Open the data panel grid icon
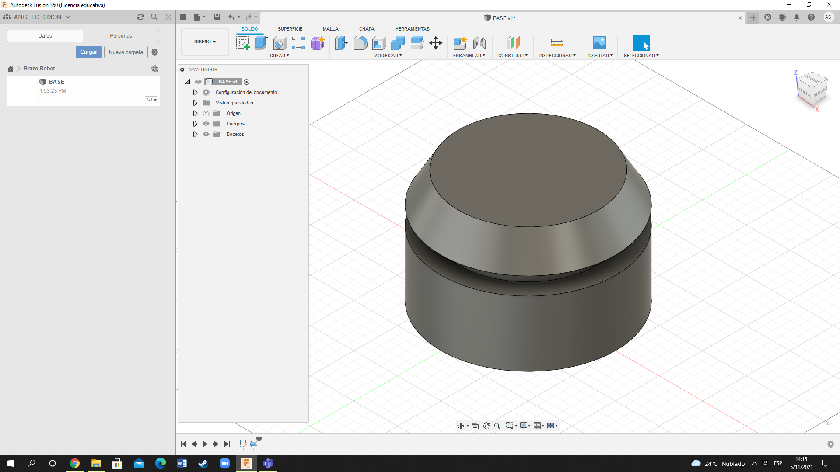840x472 pixels. 183,17
